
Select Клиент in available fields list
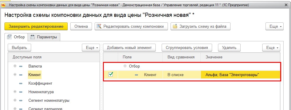point(34,75)
